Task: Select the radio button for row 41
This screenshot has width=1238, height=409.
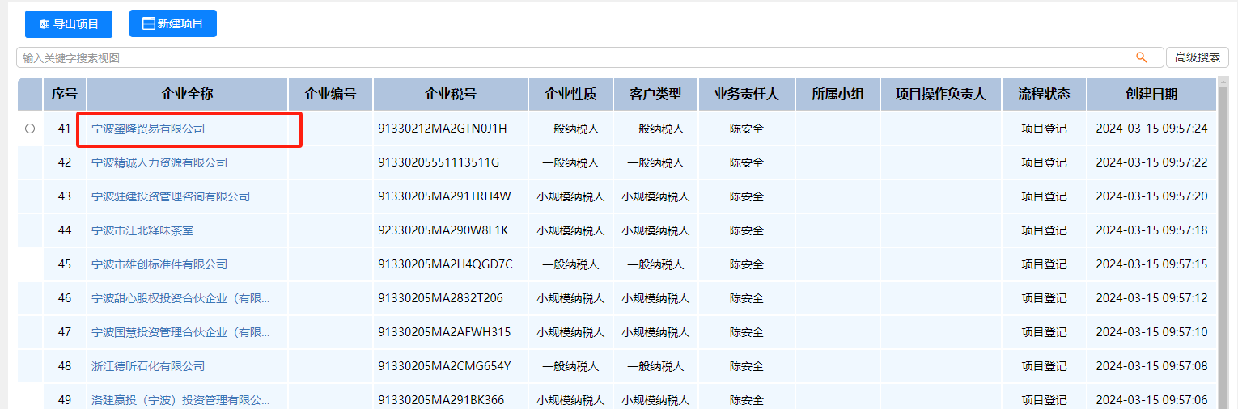Action: click(30, 129)
